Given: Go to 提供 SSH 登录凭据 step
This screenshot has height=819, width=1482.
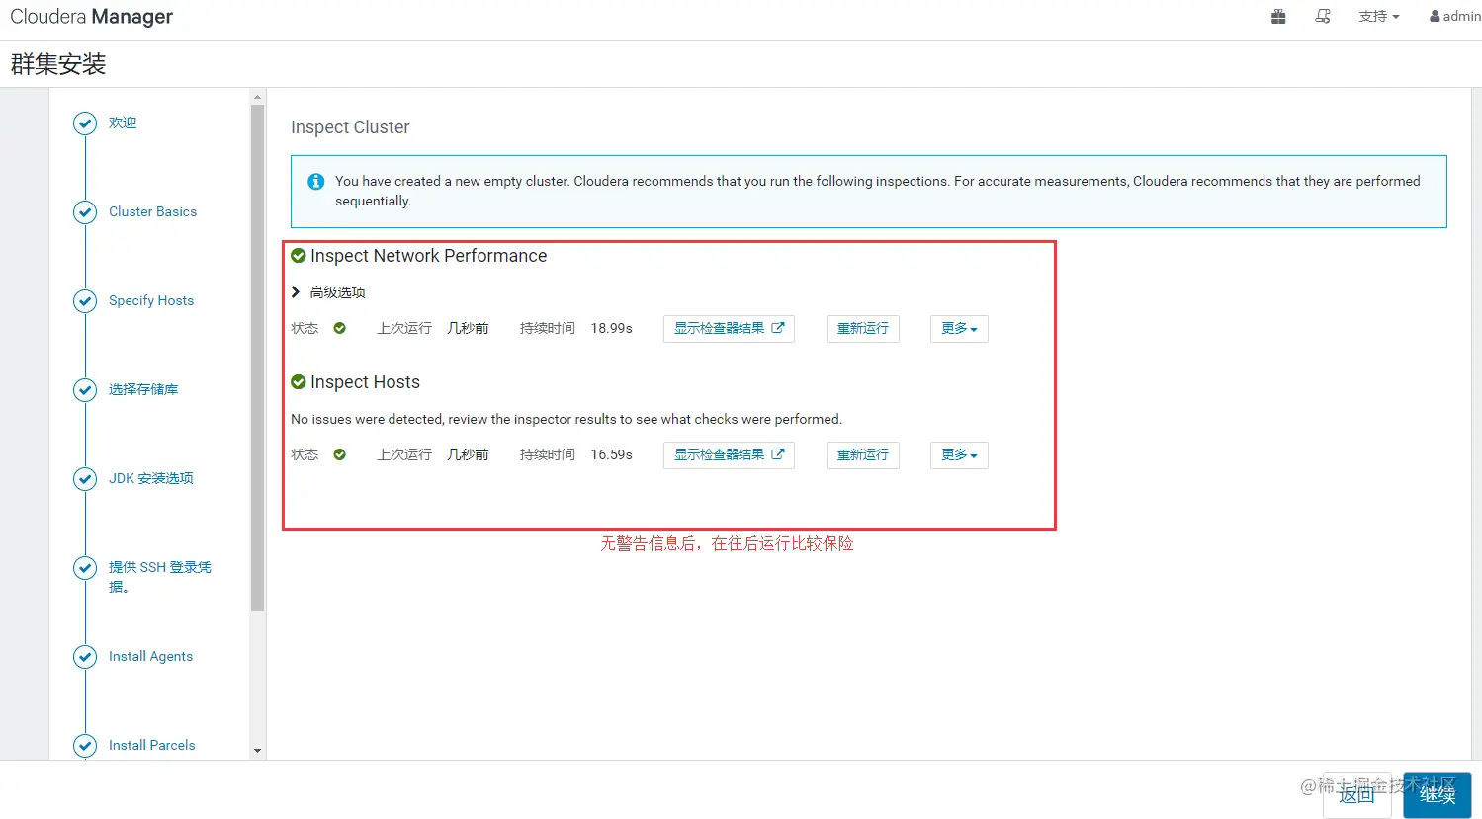Looking at the screenshot, I should tap(159, 577).
